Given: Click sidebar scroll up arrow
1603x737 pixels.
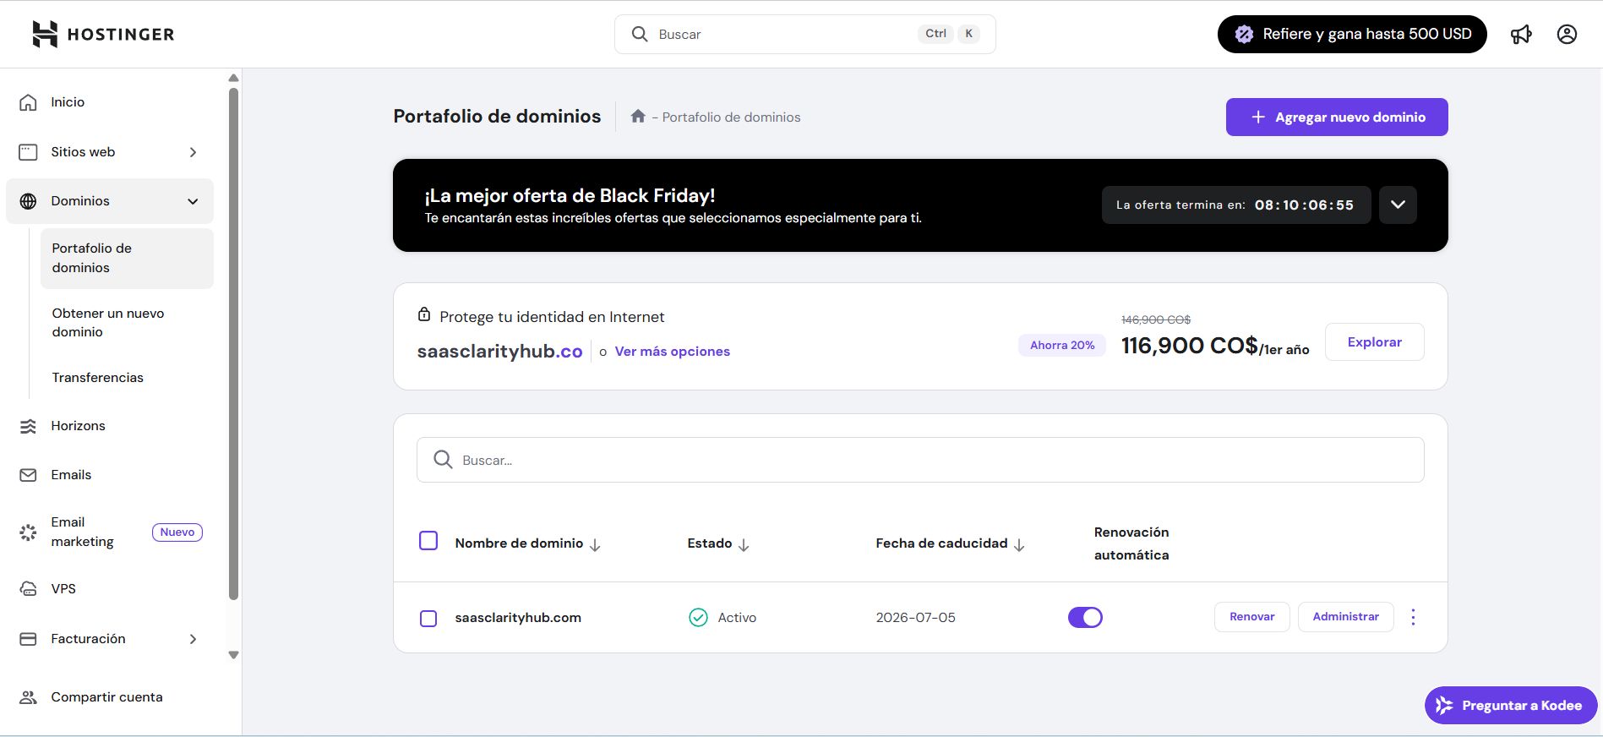Looking at the screenshot, I should point(233,79).
